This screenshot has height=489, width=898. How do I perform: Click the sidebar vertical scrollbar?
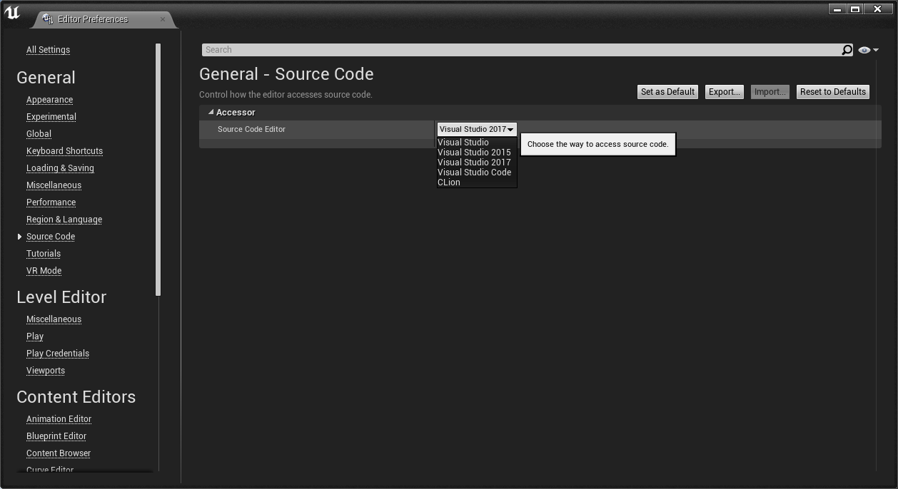[158, 170]
